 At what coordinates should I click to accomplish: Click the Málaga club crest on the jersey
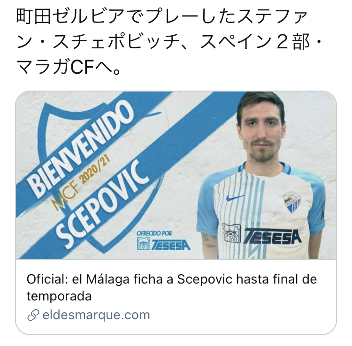pos(292,202)
